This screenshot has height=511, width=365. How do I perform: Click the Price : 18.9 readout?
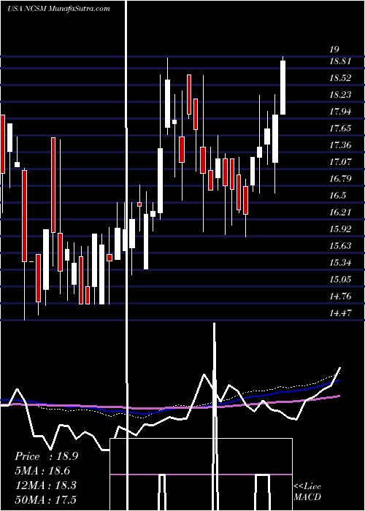[46, 456]
